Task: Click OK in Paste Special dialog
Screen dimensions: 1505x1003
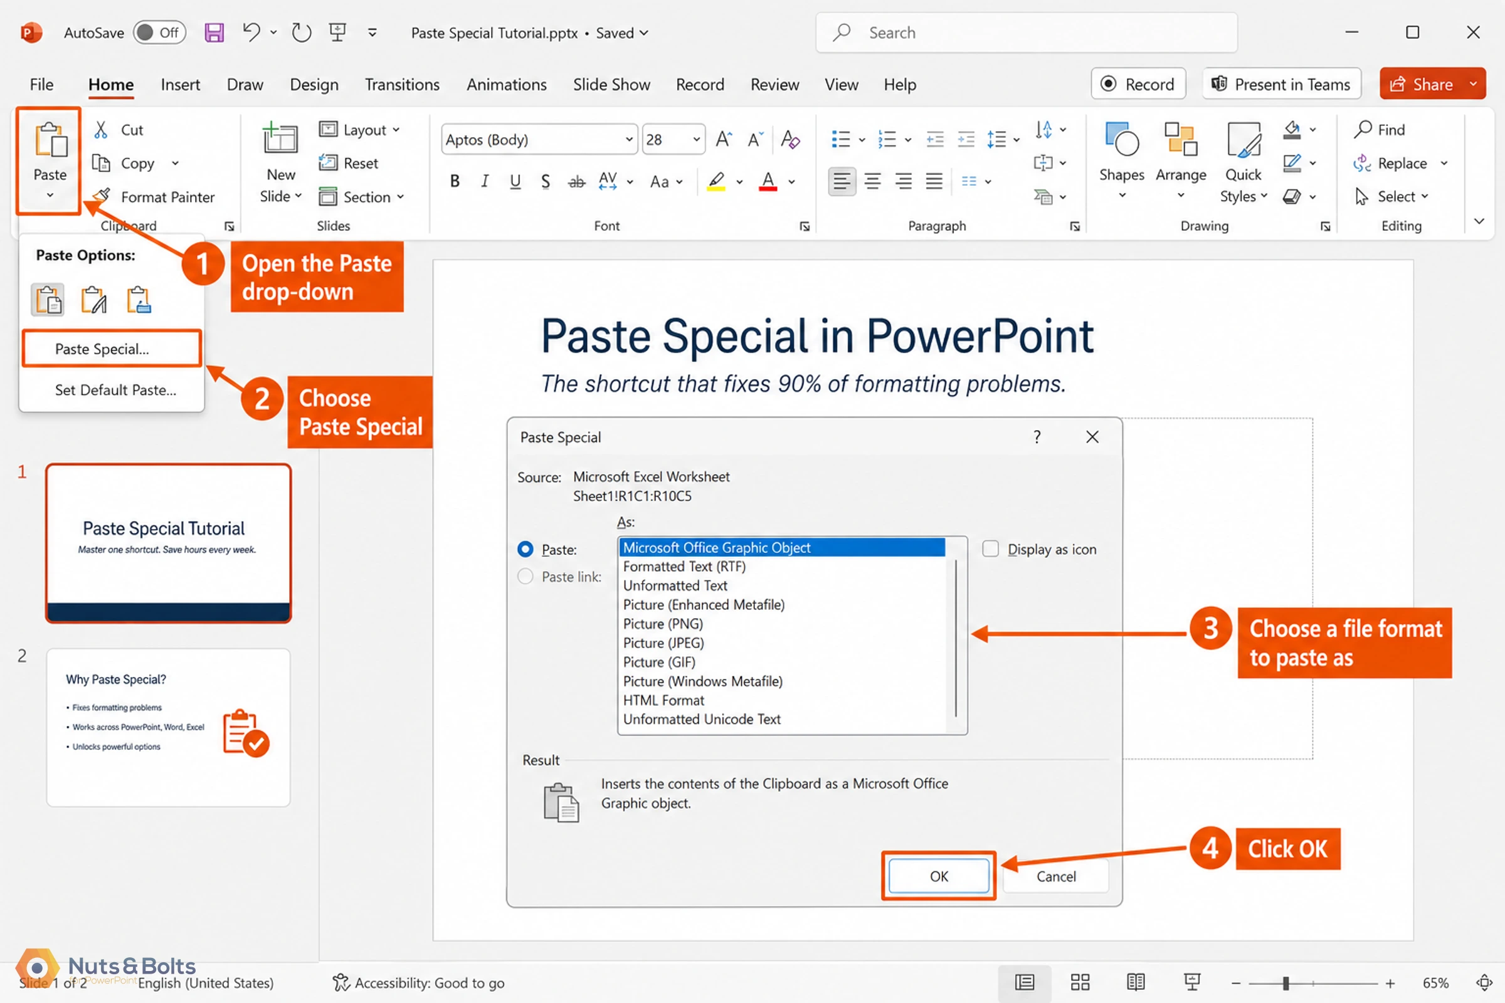Action: click(939, 876)
